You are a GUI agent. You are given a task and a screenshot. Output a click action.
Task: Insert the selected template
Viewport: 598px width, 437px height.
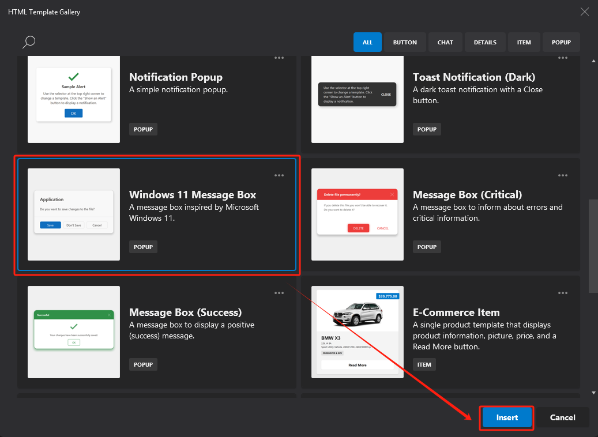point(507,417)
